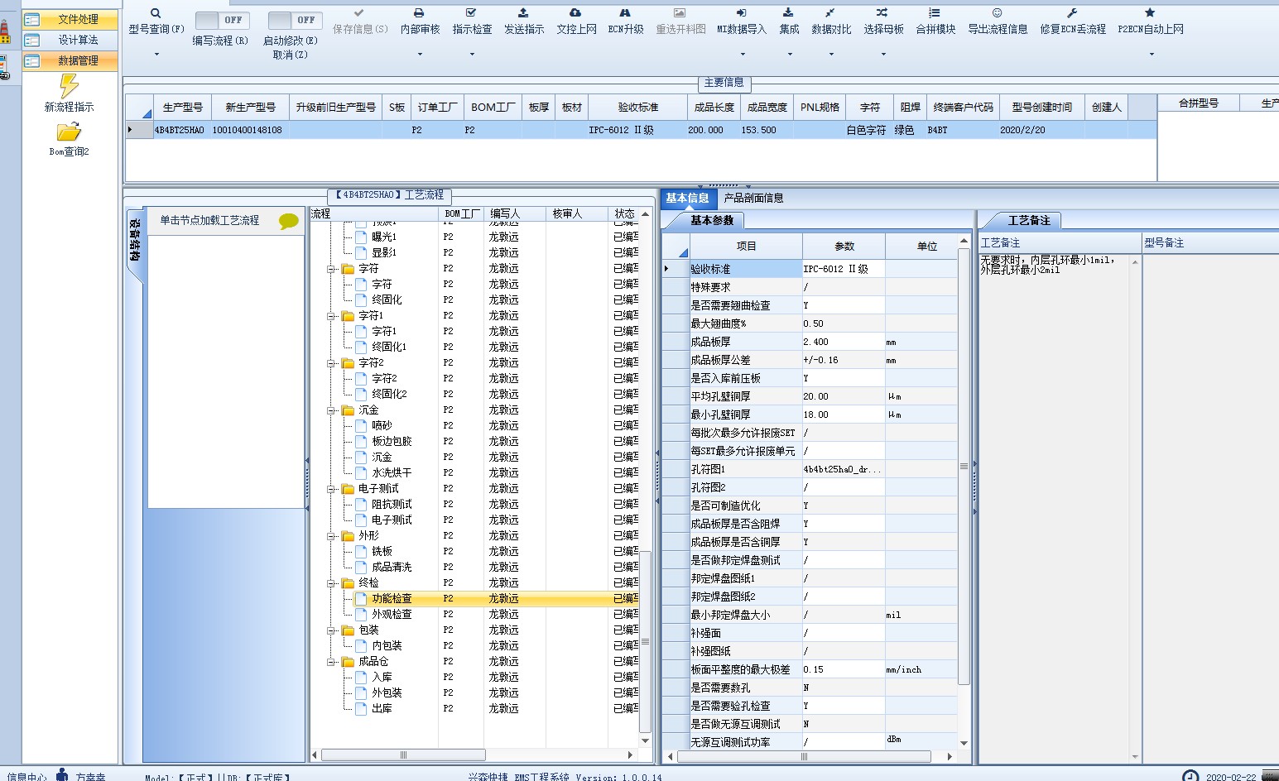Click the 信息中心 status bar entry
The height and width of the screenshot is (781, 1279).
click(x=26, y=777)
